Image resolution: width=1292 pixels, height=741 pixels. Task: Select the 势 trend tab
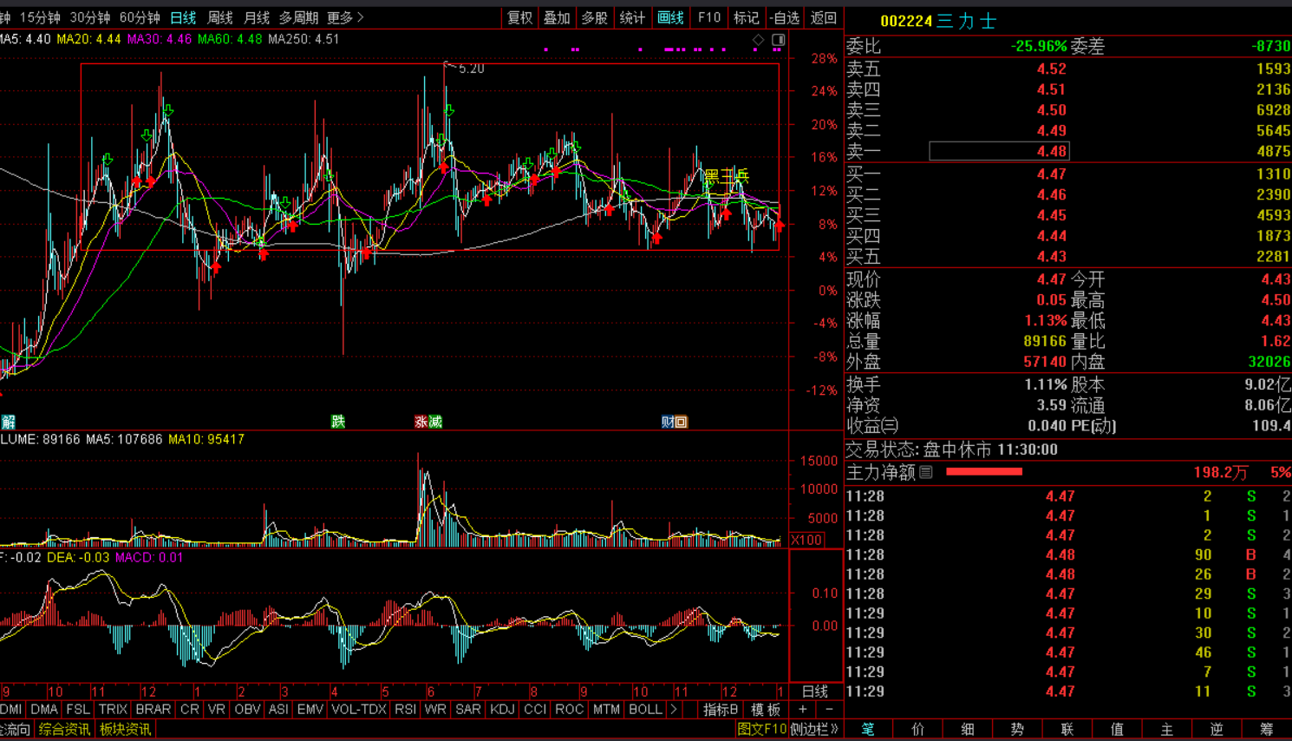[1017, 730]
